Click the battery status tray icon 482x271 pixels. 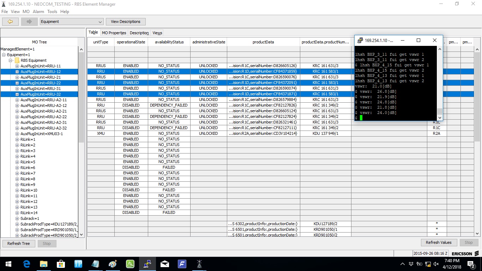point(419,264)
